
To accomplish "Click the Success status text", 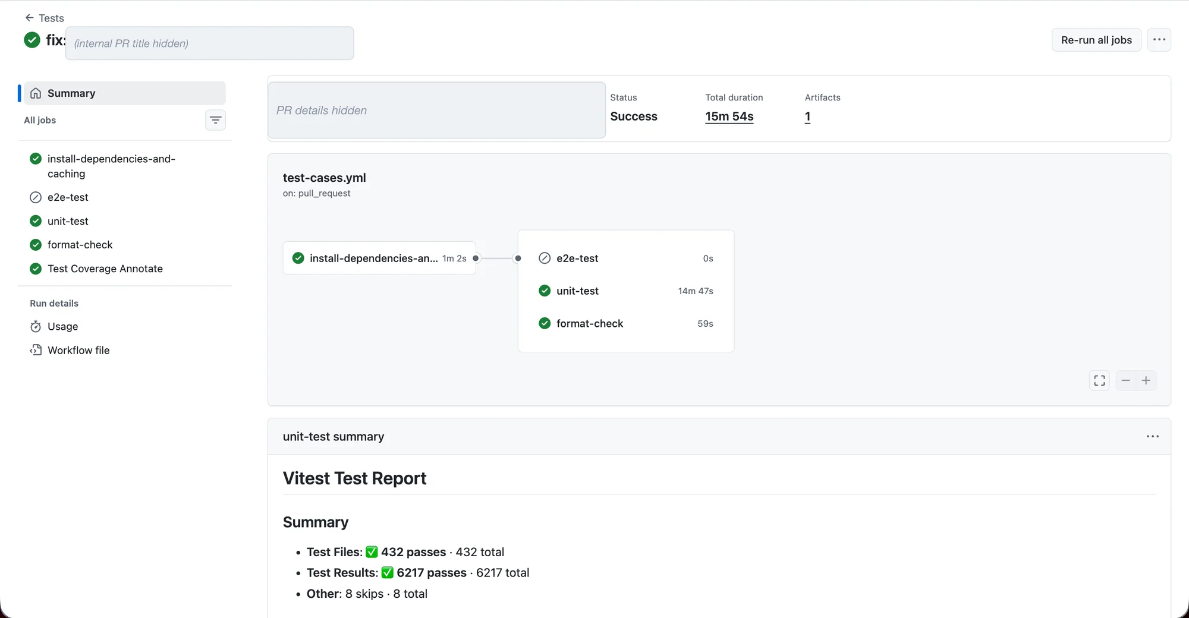I will pos(634,116).
